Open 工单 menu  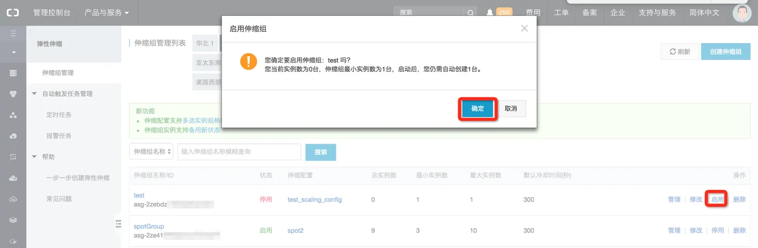[561, 12]
